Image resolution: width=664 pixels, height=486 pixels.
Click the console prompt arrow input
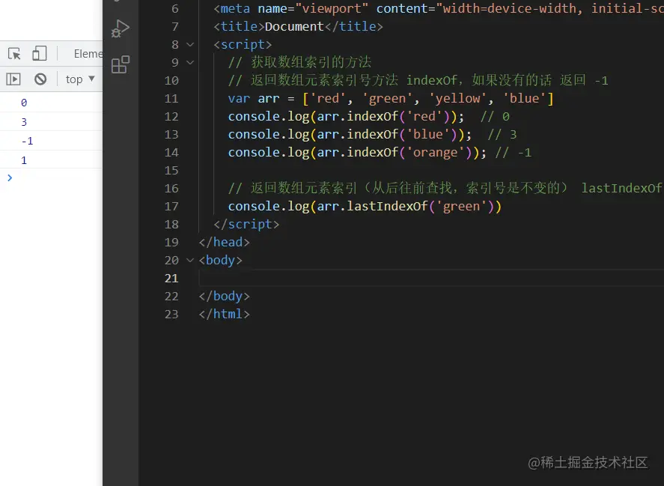(x=10, y=177)
